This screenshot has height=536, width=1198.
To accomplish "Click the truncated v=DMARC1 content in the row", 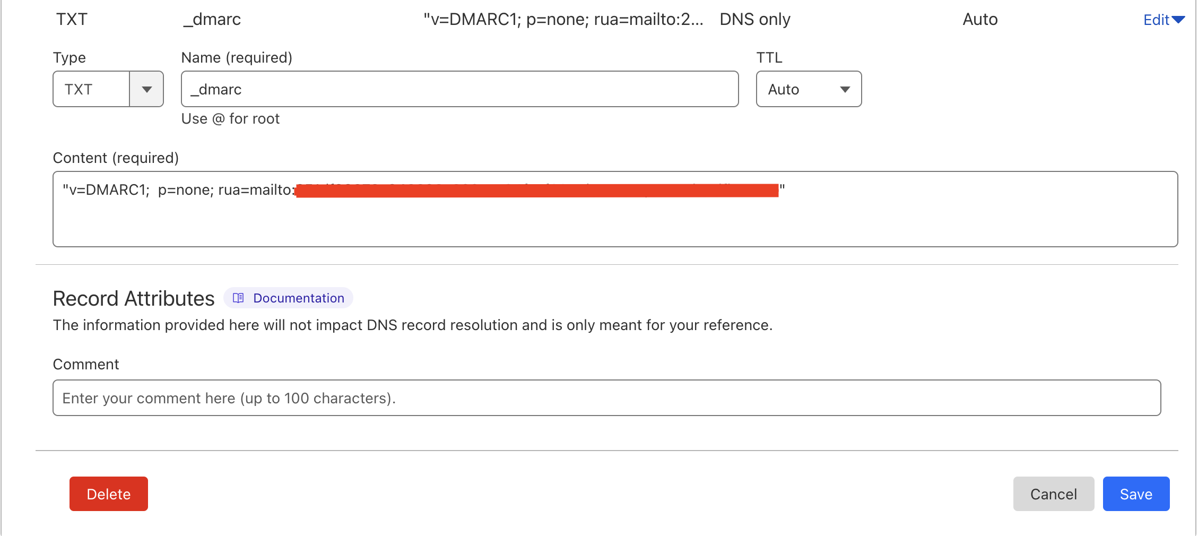I will 563,20.
